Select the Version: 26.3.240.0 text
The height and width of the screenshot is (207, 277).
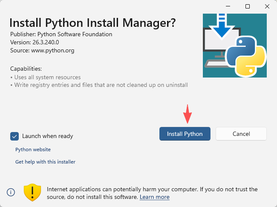(x=35, y=43)
